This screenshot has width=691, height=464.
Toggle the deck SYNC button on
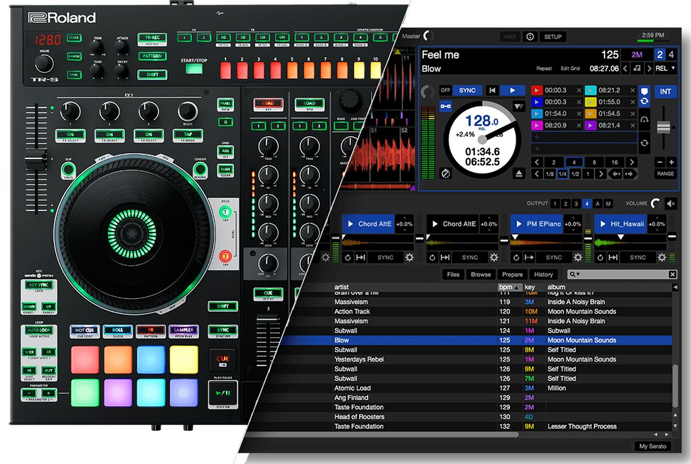click(467, 90)
